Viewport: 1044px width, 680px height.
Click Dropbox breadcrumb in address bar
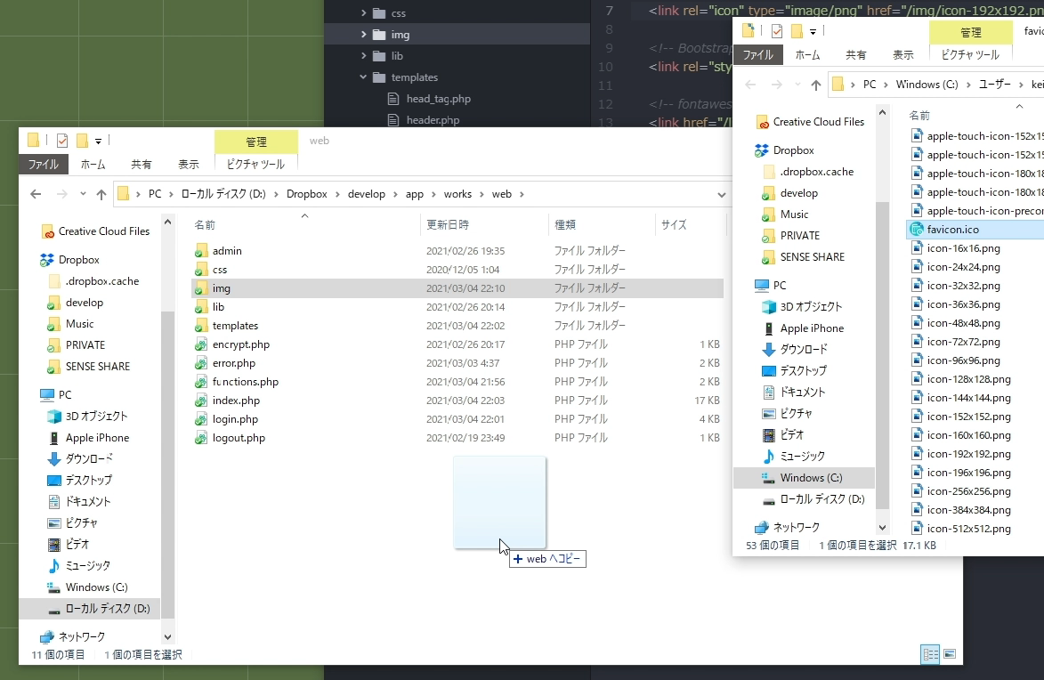306,194
